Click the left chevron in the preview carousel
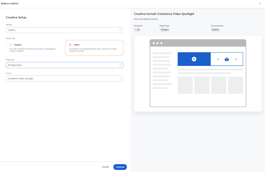265x172 pixels. click(218, 59)
